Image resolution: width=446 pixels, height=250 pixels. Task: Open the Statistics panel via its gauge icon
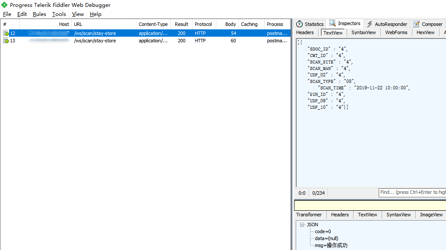point(299,24)
